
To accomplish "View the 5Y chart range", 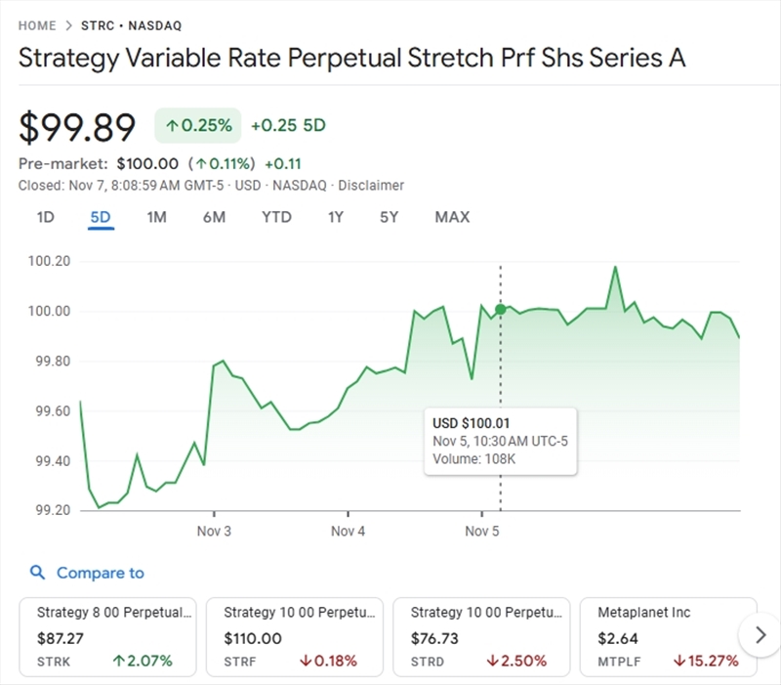I will click(x=389, y=217).
